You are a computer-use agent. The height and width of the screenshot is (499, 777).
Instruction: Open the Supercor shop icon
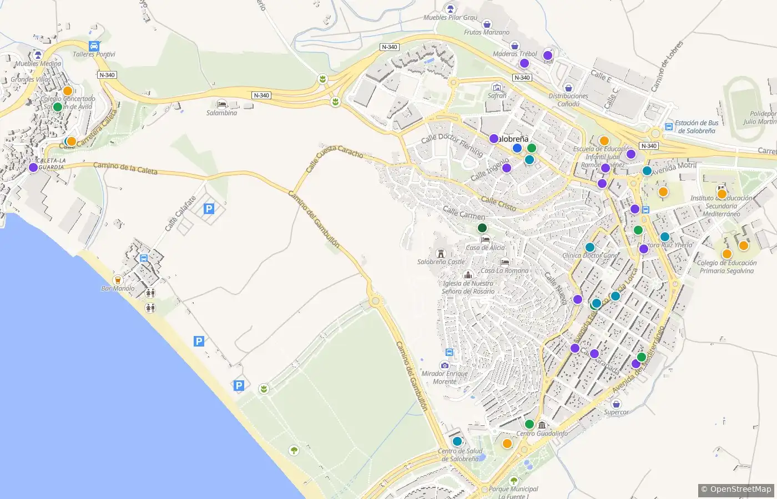(x=616, y=404)
